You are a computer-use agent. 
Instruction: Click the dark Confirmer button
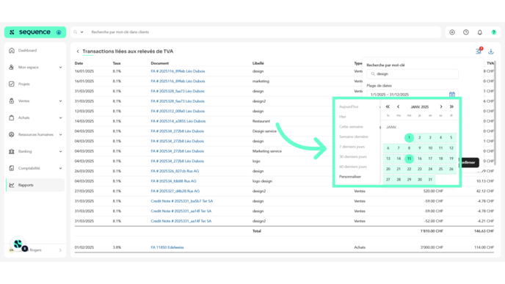pos(469,162)
